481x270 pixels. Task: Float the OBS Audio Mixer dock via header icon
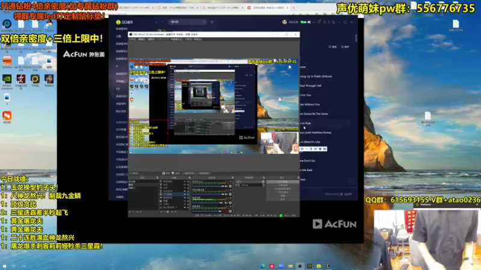coord(233,178)
